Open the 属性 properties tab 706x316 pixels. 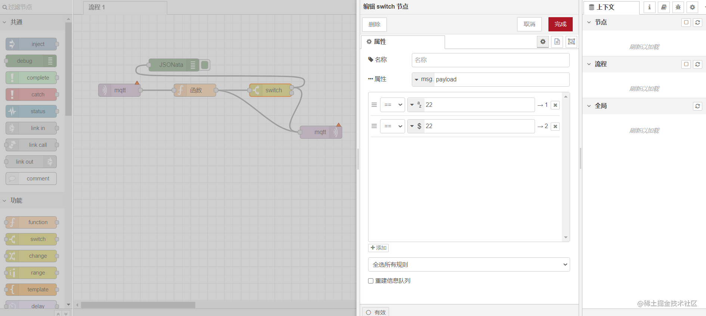point(403,42)
